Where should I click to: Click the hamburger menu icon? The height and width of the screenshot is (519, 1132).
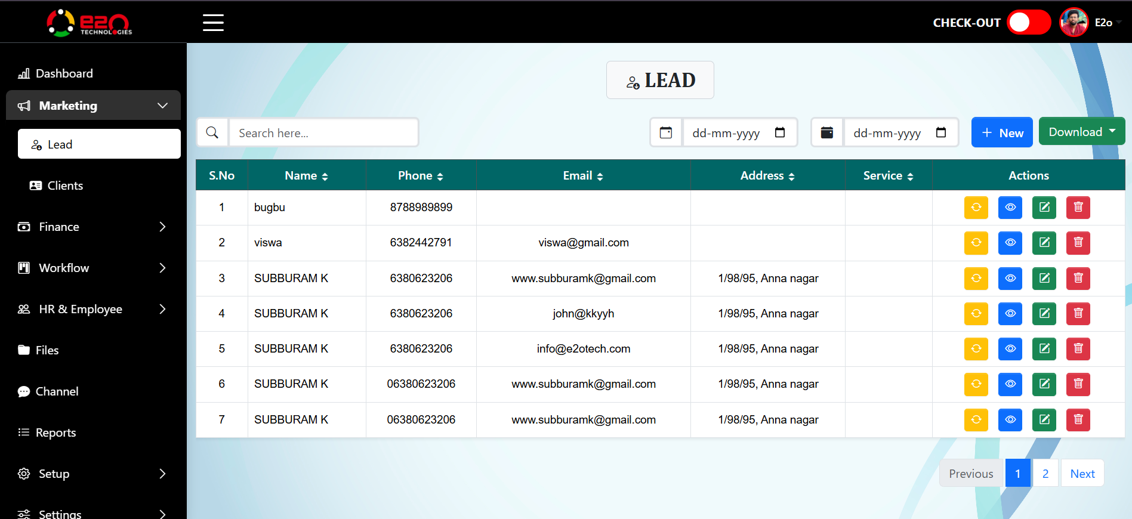click(213, 23)
